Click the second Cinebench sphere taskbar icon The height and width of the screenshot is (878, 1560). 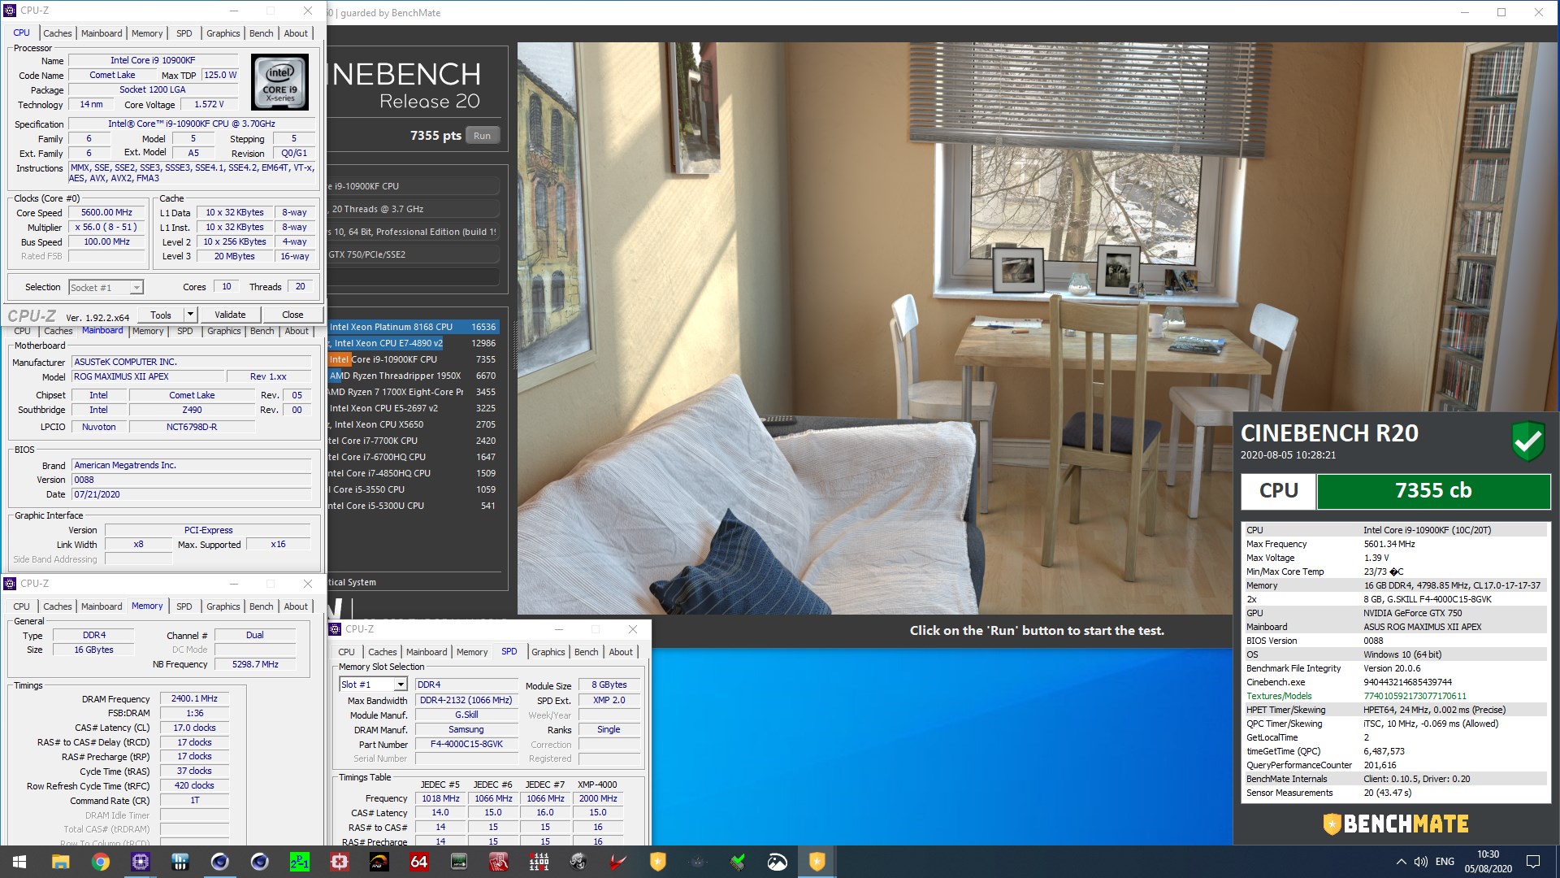click(x=259, y=862)
